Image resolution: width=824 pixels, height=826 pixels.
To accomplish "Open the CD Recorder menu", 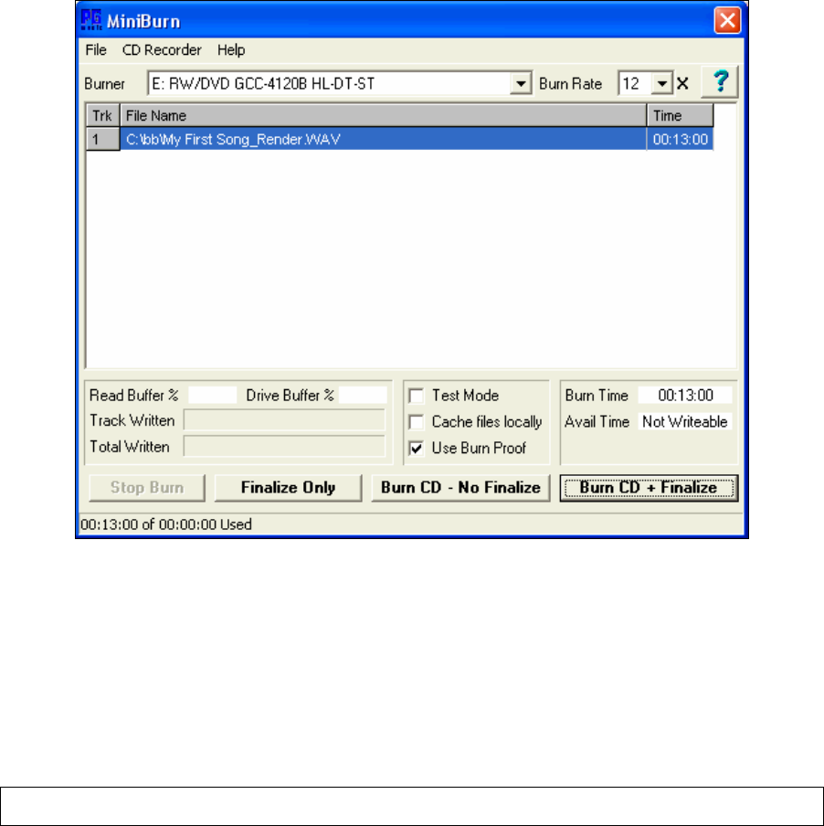I will point(162,50).
